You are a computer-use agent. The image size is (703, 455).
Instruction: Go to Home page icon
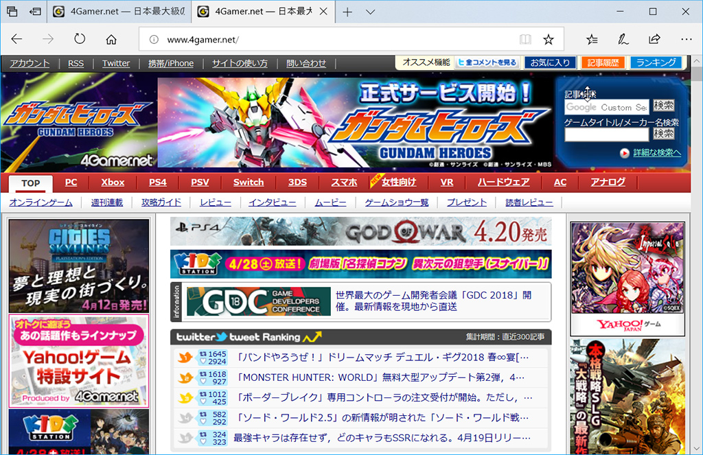tap(111, 39)
